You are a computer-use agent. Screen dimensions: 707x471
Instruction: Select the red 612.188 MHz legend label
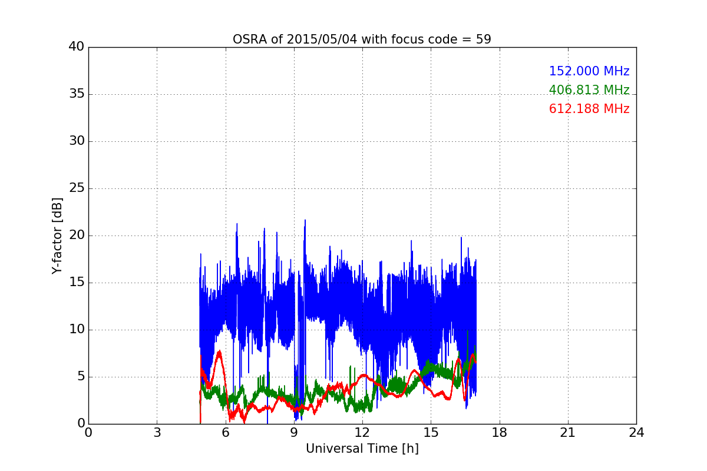(x=589, y=109)
